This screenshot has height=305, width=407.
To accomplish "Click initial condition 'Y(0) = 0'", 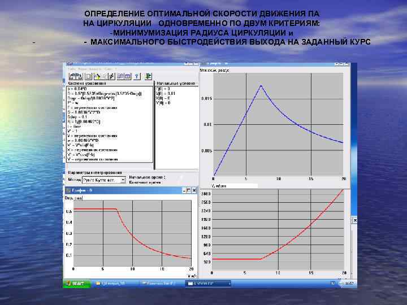I will (163, 103).
